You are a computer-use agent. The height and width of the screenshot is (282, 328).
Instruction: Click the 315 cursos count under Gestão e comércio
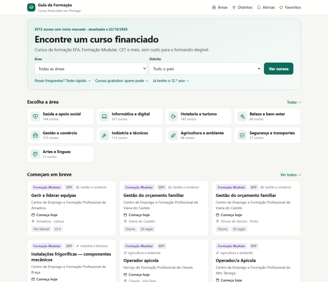[51, 138]
